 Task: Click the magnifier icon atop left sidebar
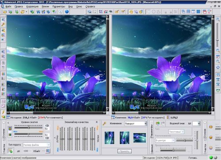click(x=3, y=19)
